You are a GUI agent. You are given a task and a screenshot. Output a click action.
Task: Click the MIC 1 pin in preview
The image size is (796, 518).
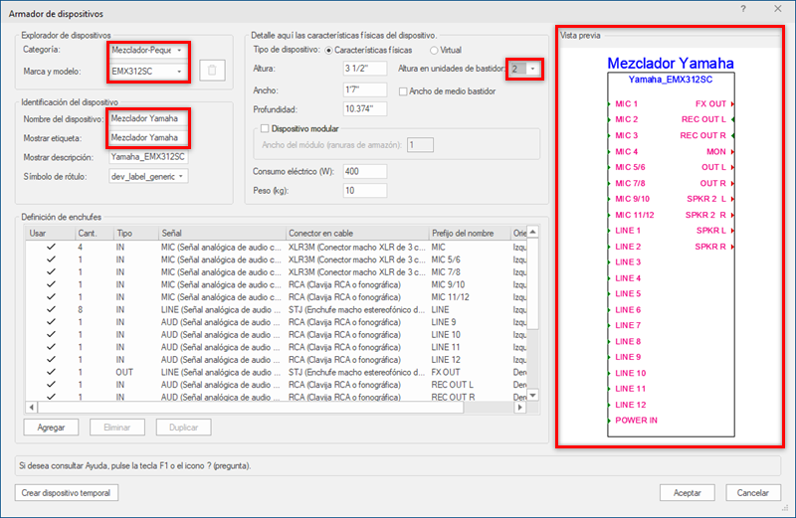[627, 104]
